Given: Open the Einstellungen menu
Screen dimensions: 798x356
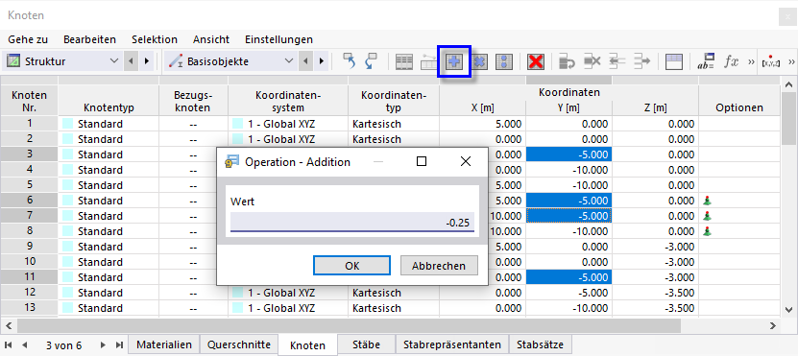Looking at the screenshot, I should (278, 39).
